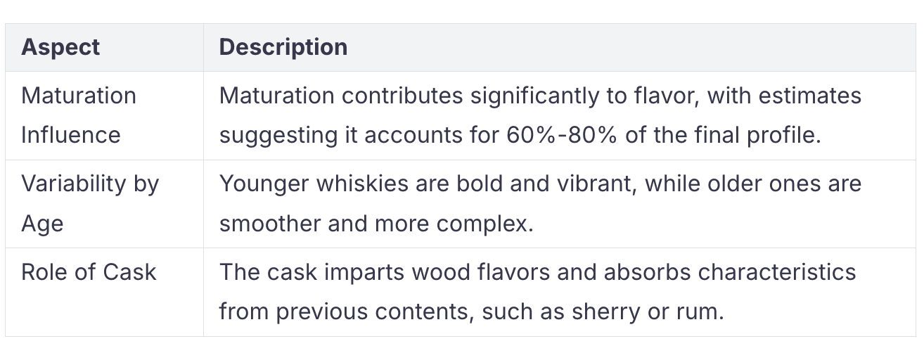This screenshot has height=353, width=924.
Task: Click the word Age under Variability by
Action: 42,225
